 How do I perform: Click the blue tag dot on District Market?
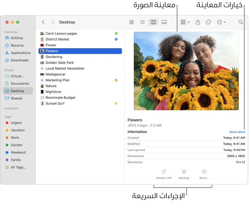point(116,39)
